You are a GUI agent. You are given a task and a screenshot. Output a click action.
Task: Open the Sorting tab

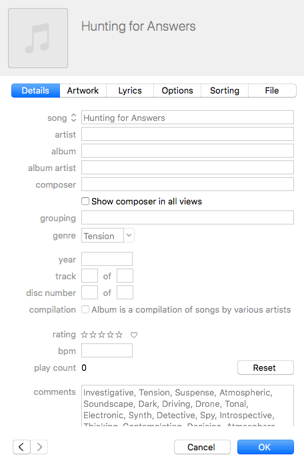coord(225,91)
